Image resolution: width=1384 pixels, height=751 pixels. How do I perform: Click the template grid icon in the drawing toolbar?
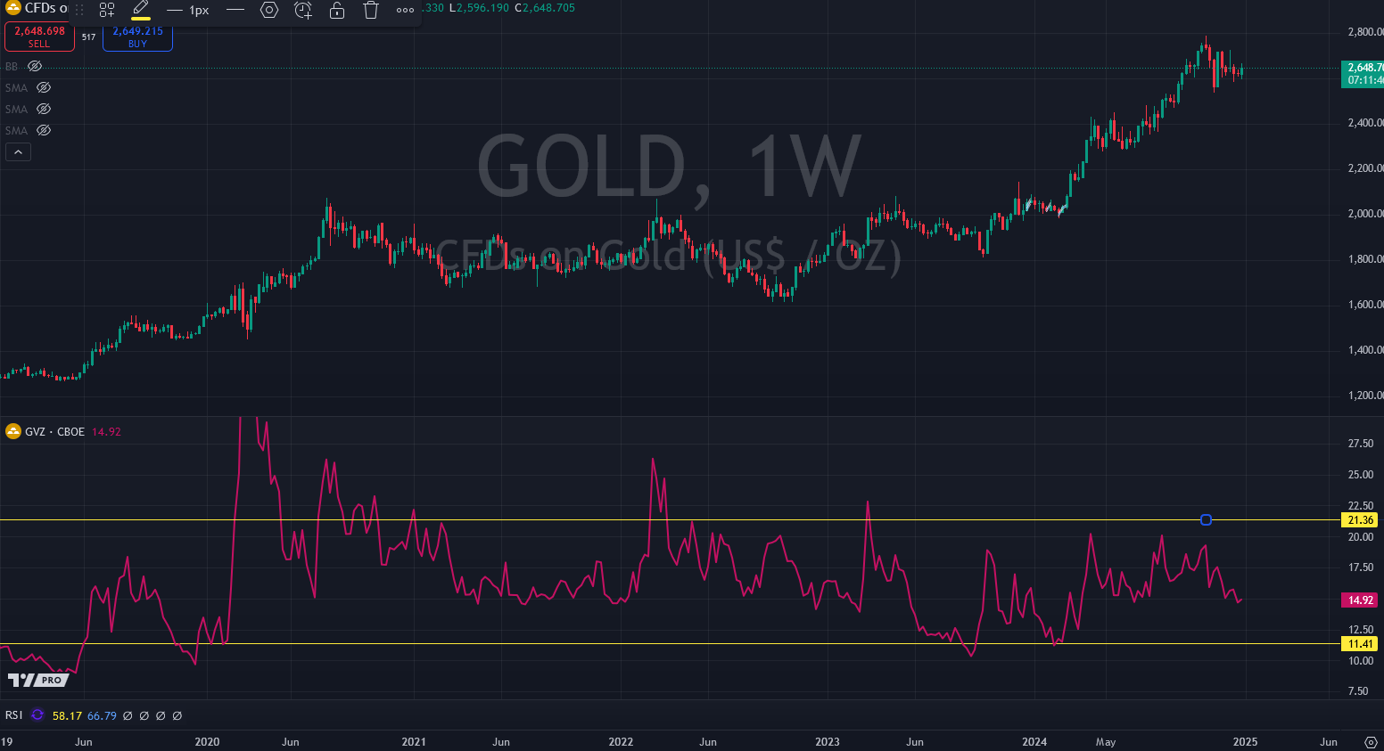(106, 10)
